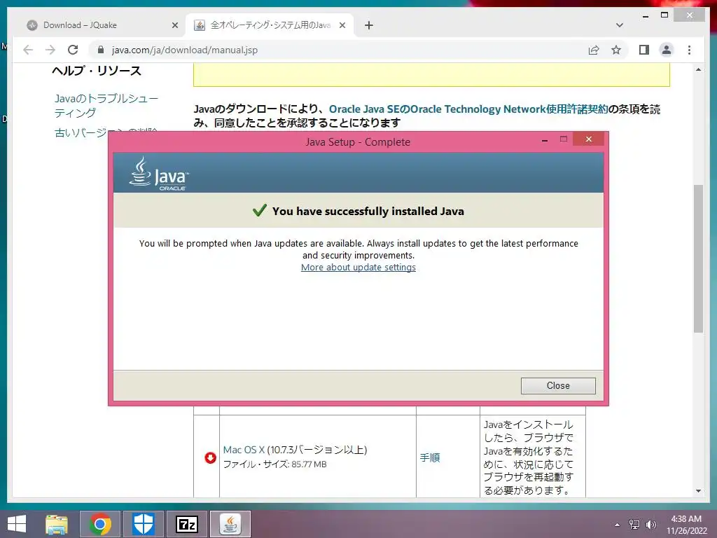
Task: Select the Java installer taskbar icon
Action: (x=230, y=524)
